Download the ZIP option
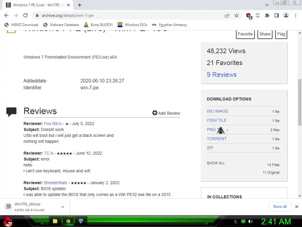Screen dimensions: 302x227 coord(210,148)
